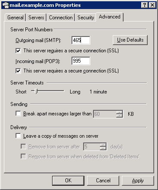Open the Connection tab

(x=61, y=18)
